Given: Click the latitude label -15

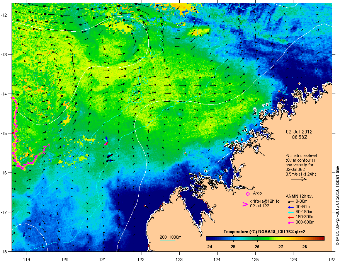Looking at the screenshot, I should point(4,133).
